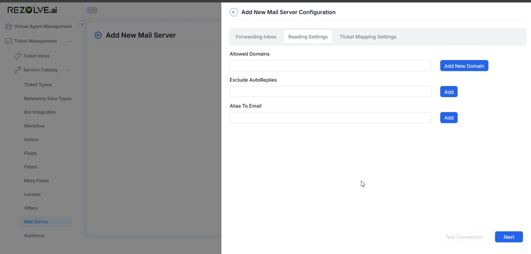Screen dimensions: 531x254
Task: Click Add button for Alias To Email
Action: coord(449,117)
